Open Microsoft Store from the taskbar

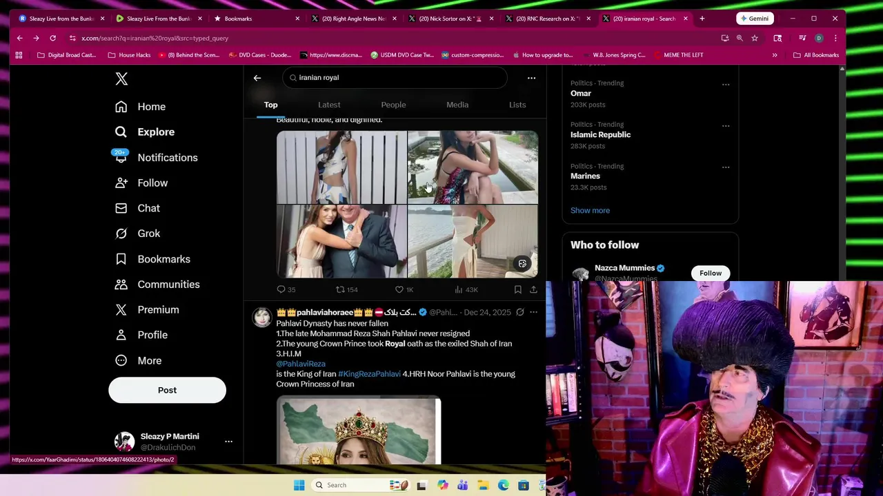click(x=524, y=485)
